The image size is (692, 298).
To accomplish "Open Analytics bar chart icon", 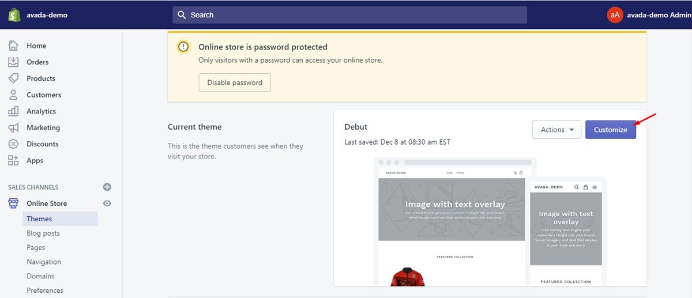I will (13, 111).
